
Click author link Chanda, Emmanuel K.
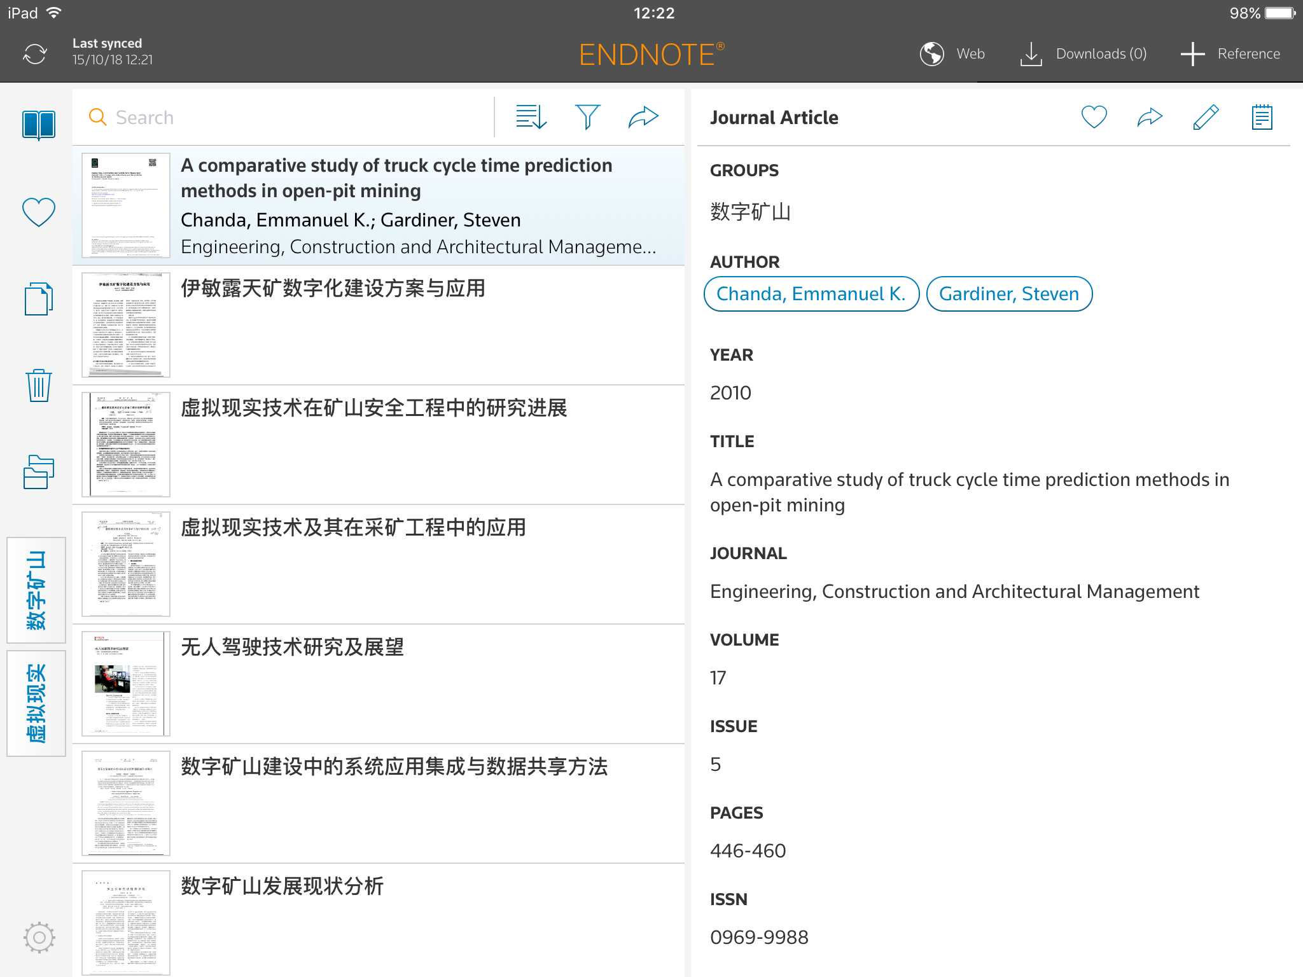[811, 294]
